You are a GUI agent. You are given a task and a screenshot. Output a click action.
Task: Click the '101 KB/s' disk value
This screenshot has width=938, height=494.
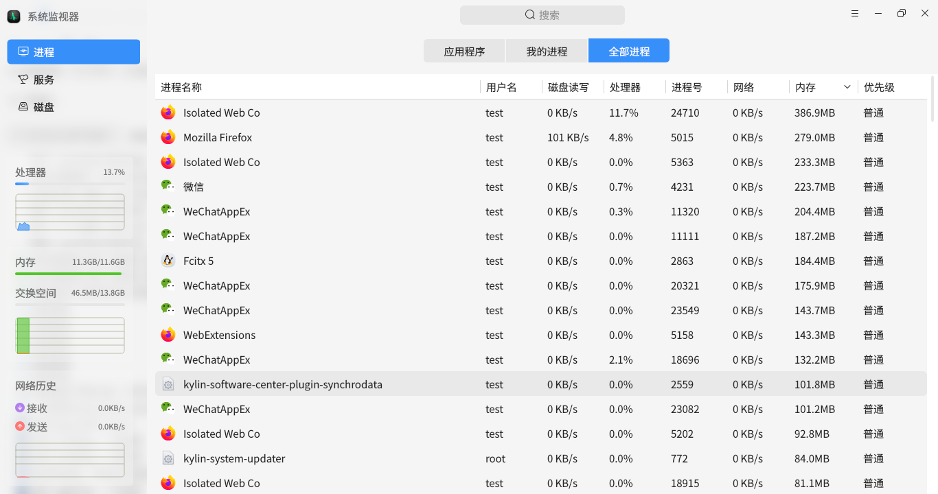click(x=568, y=137)
